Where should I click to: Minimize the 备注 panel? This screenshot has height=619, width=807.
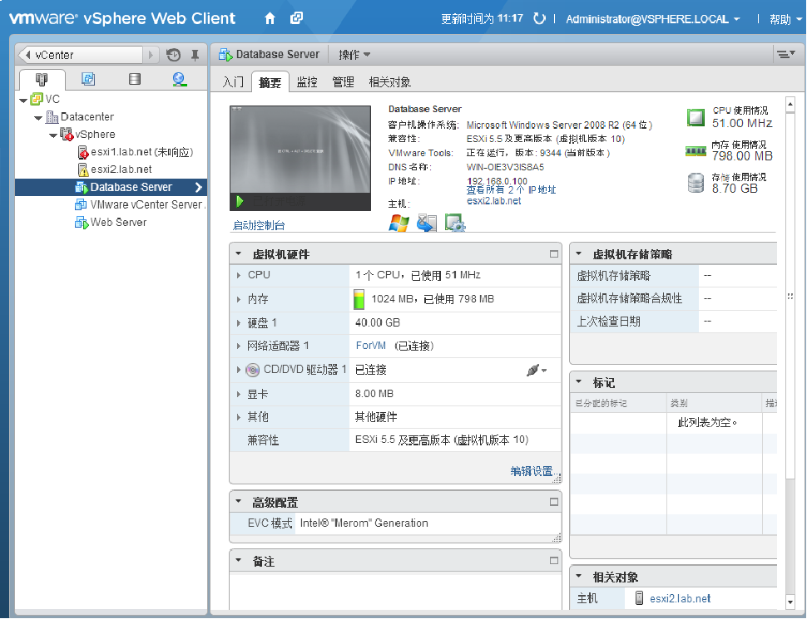point(554,560)
